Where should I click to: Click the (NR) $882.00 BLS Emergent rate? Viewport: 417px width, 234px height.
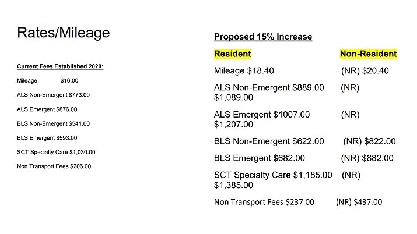coord(367,158)
